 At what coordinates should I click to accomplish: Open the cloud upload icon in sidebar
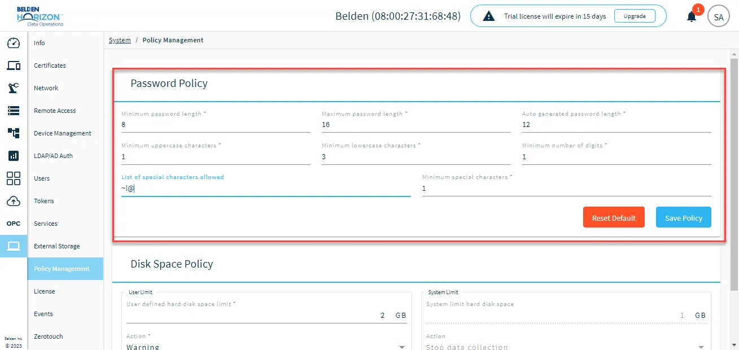[14, 201]
